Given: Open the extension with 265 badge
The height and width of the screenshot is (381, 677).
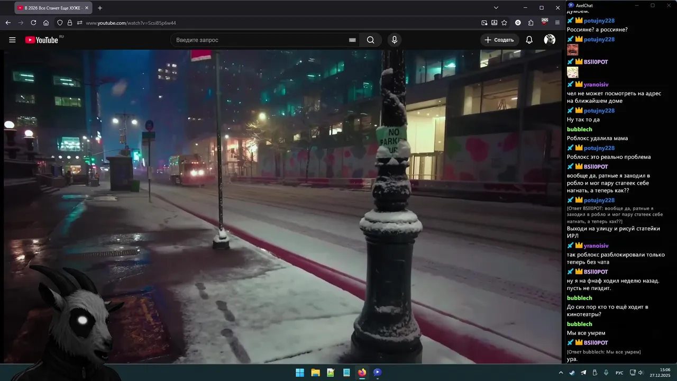Looking at the screenshot, I should pyautogui.click(x=544, y=22).
